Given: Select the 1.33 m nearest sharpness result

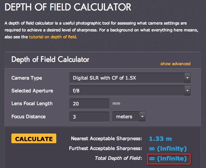Looking at the screenshot, I should 160,139.
